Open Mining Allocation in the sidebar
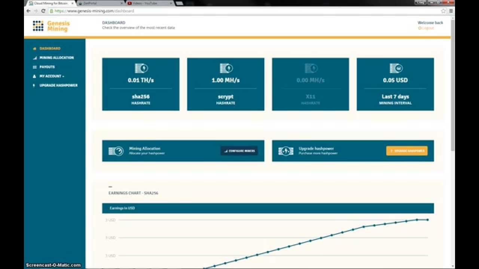This screenshot has width=479, height=269. (57, 58)
